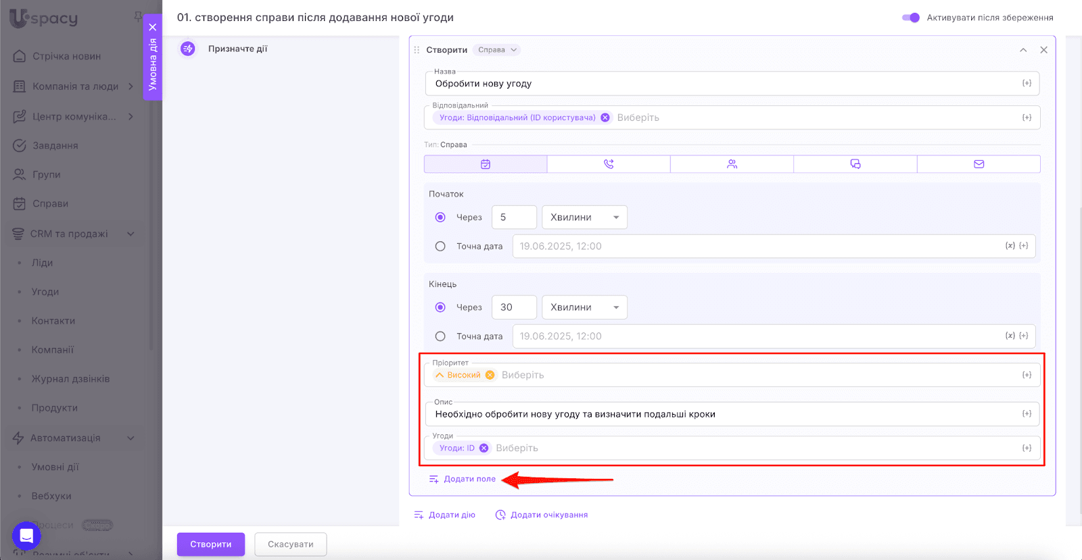Close the 'Створити Справа' action block

1043,50
